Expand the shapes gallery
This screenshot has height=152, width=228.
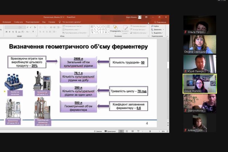point(108,33)
